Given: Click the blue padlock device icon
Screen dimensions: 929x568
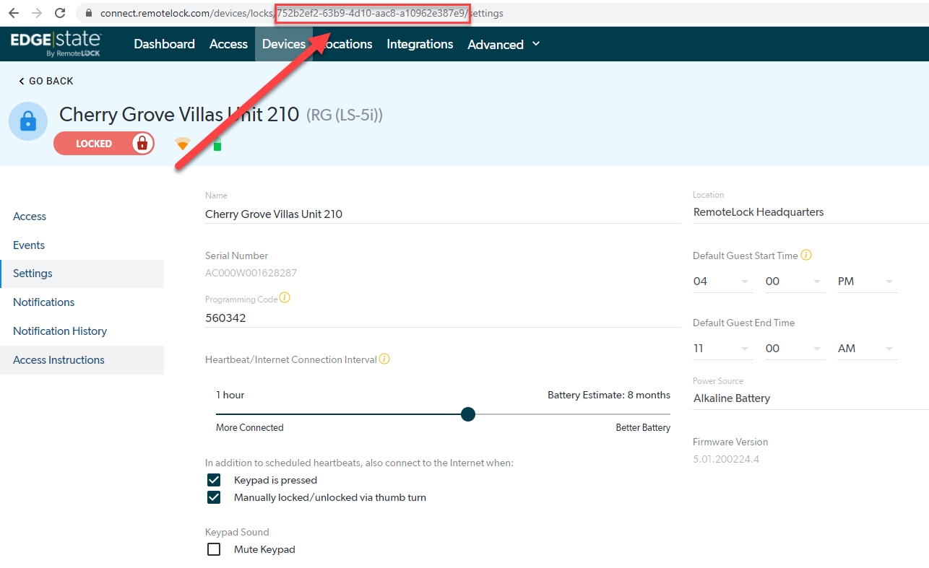Looking at the screenshot, I should coord(27,121).
